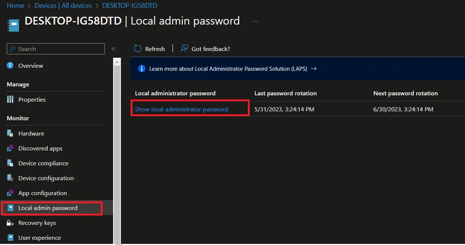Viewport: 465px width, 245px height.
Task: Open the Learn more about LAPS link
Action: (228, 69)
